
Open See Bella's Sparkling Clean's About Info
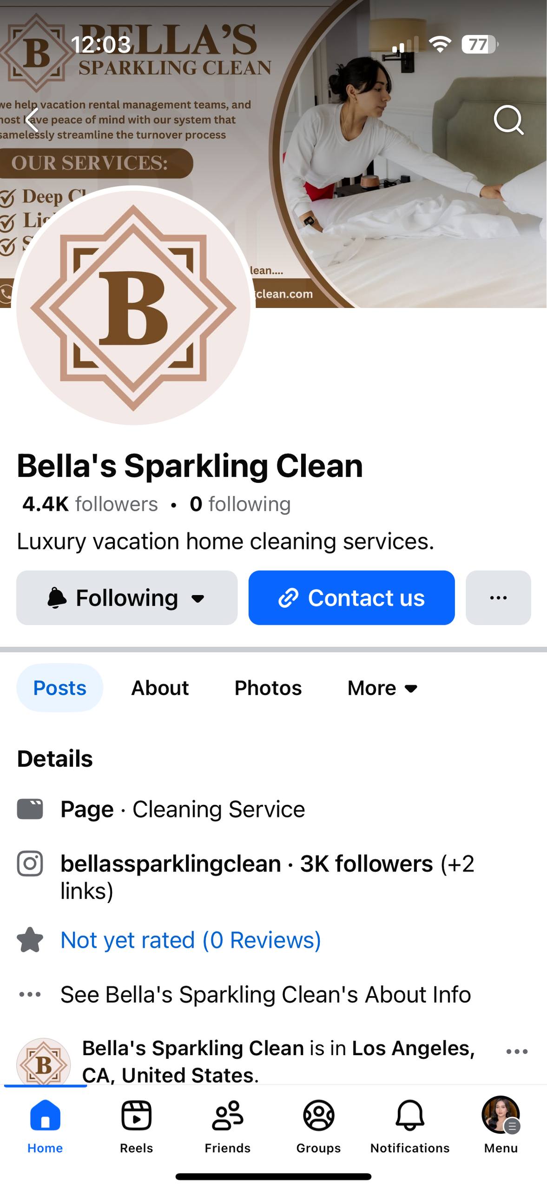(x=265, y=995)
